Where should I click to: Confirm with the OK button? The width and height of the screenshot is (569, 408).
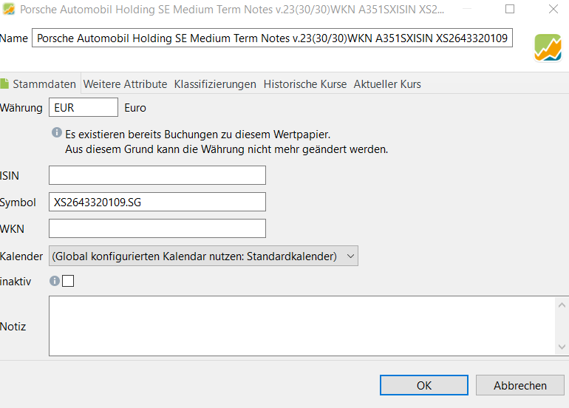tap(424, 385)
